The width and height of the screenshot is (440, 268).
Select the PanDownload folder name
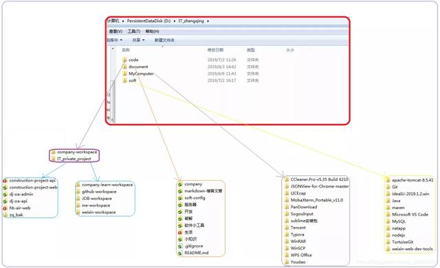pos(304,207)
